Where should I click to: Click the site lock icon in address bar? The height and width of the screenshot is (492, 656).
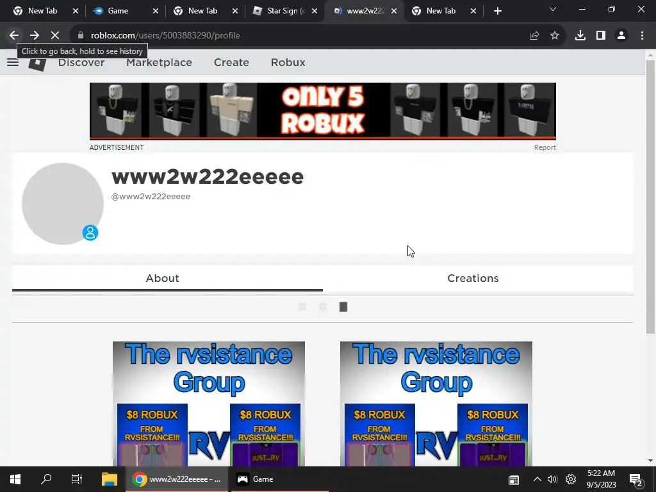[81, 36]
